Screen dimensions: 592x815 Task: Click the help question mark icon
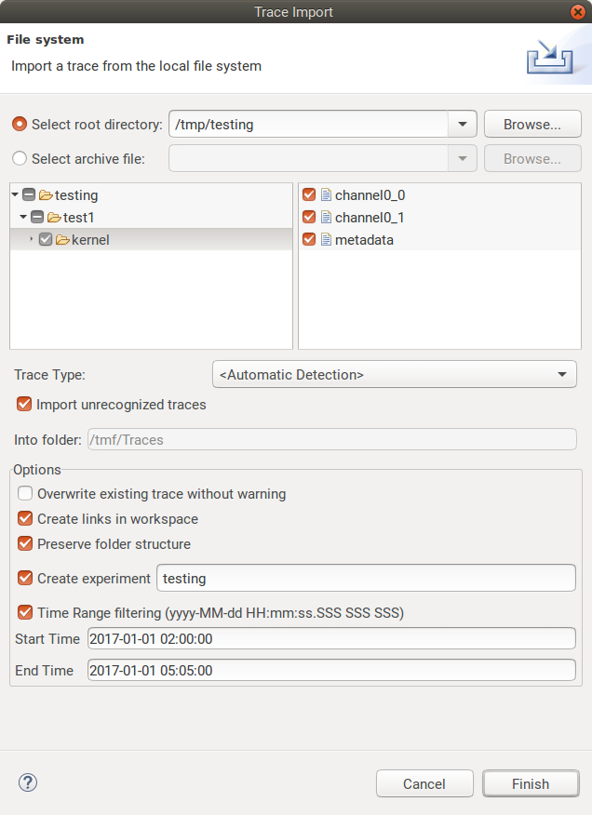(x=27, y=783)
